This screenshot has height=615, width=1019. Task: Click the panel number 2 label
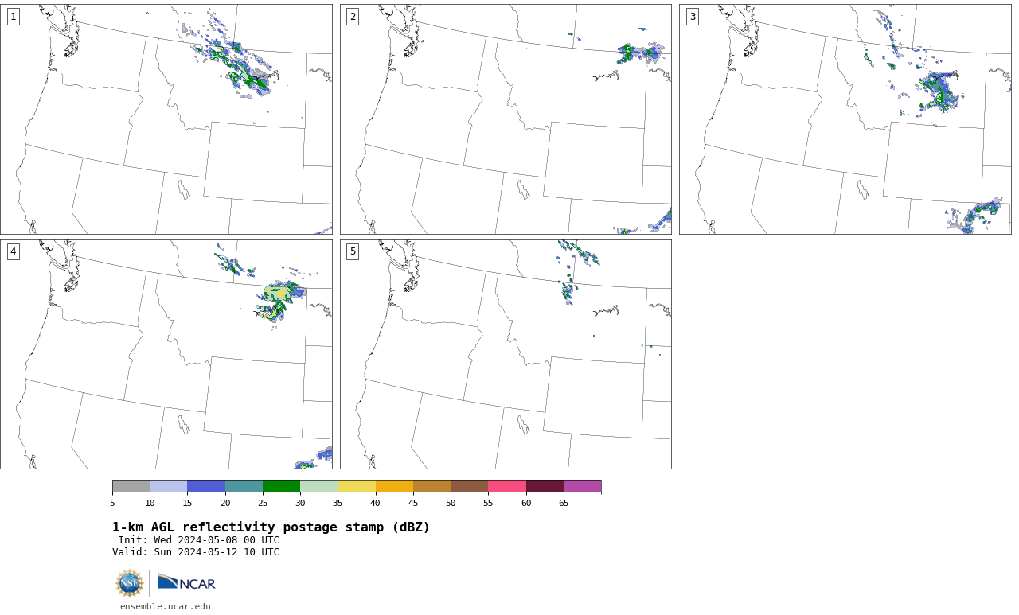click(x=353, y=17)
